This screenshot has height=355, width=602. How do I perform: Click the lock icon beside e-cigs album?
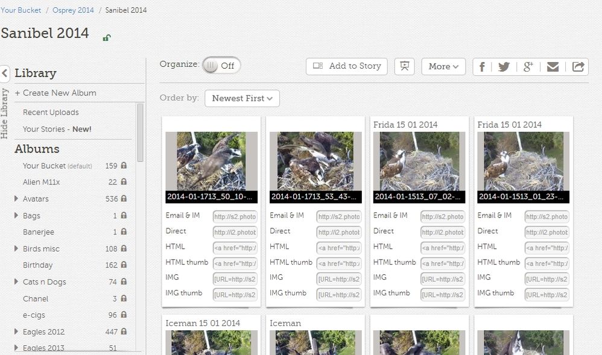124,315
